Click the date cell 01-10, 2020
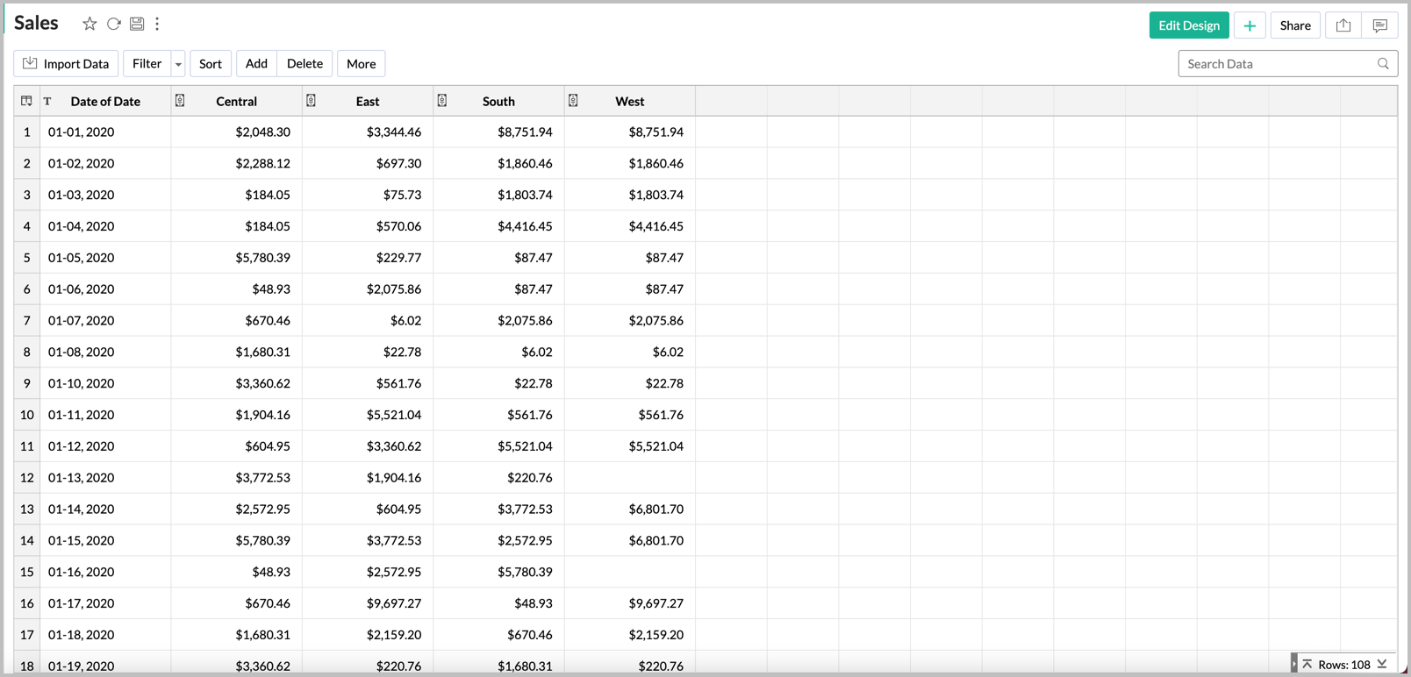 105,383
